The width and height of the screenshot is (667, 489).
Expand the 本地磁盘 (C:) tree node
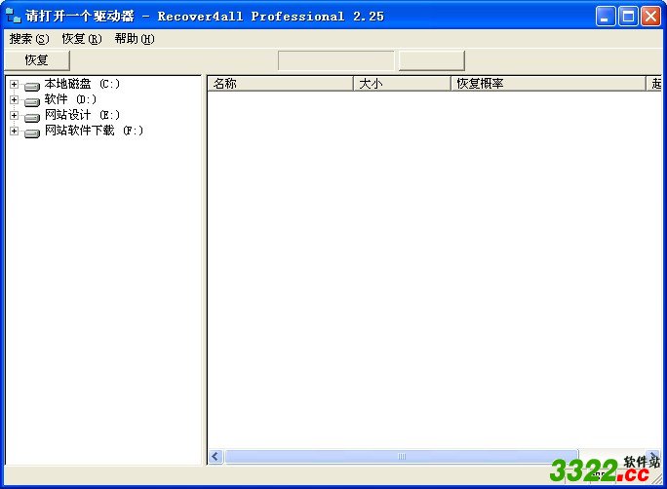14,85
